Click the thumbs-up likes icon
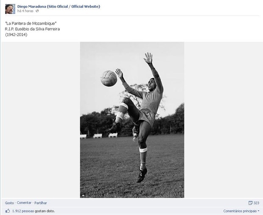 (x=8, y=211)
